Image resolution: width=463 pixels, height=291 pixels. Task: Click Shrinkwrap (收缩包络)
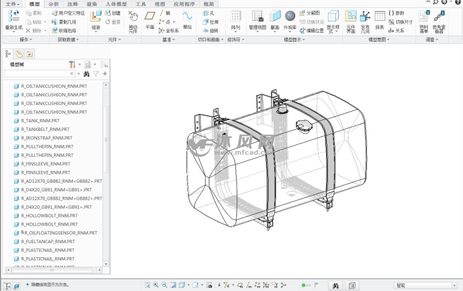click(64, 30)
